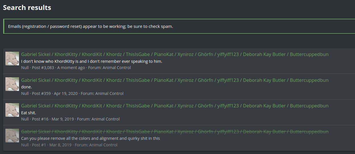355x154 pixels.
Task: Click the 'Apr 19, 2020' date
Action: [x=66, y=93]
